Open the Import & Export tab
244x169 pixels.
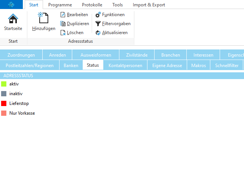[149, 5]
